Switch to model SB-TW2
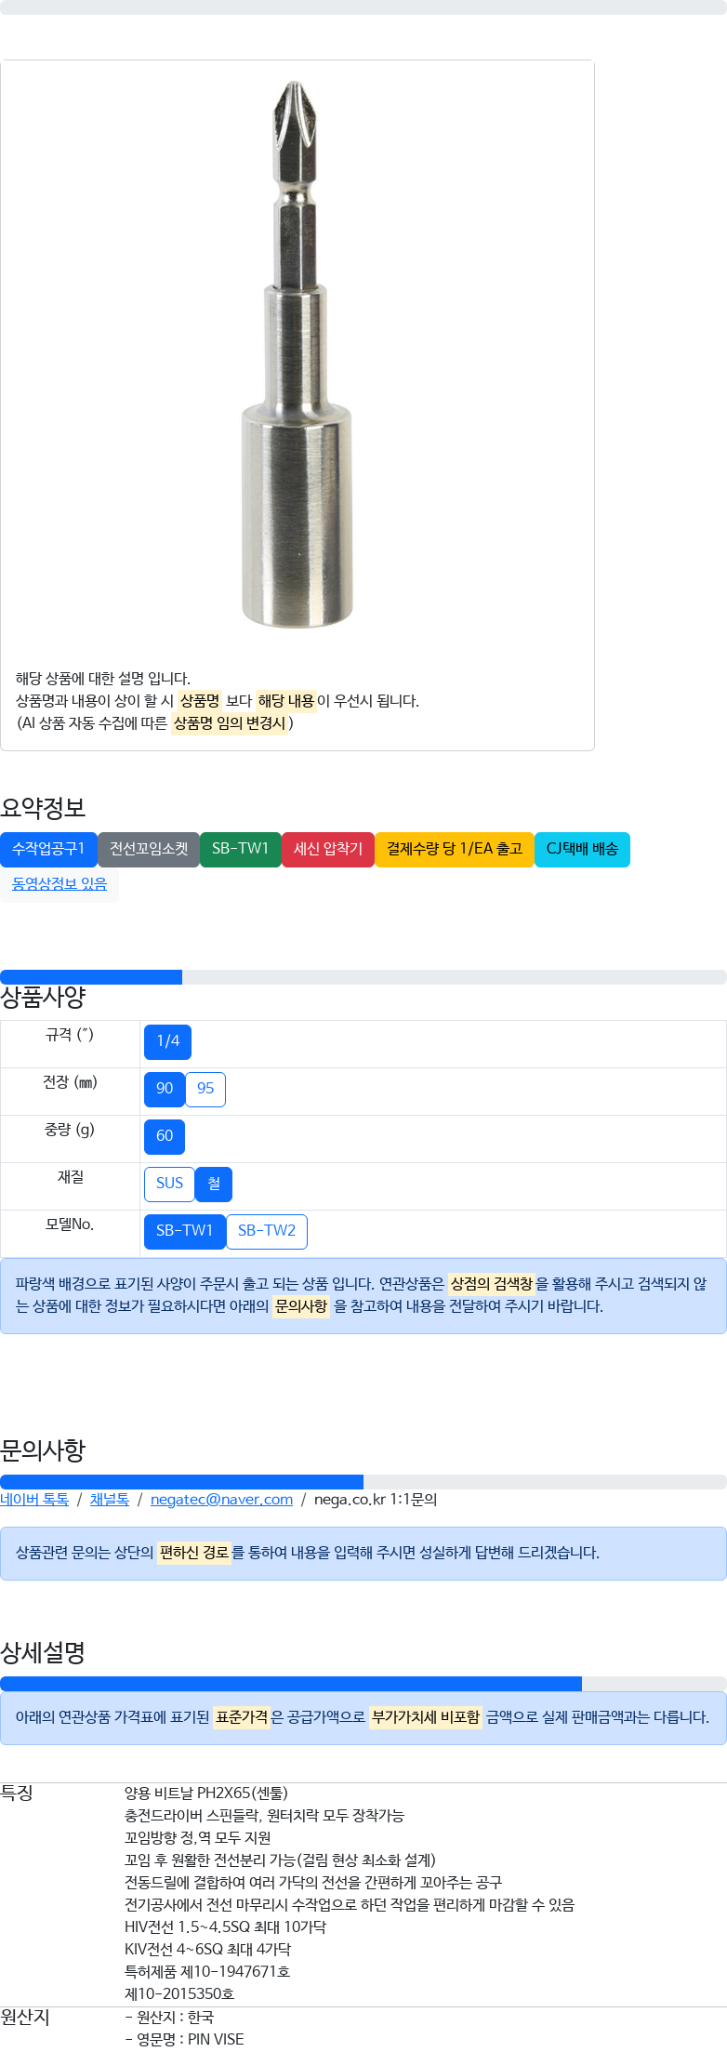This screenshot has width=727, height=2052. [x=267, y=1231]
